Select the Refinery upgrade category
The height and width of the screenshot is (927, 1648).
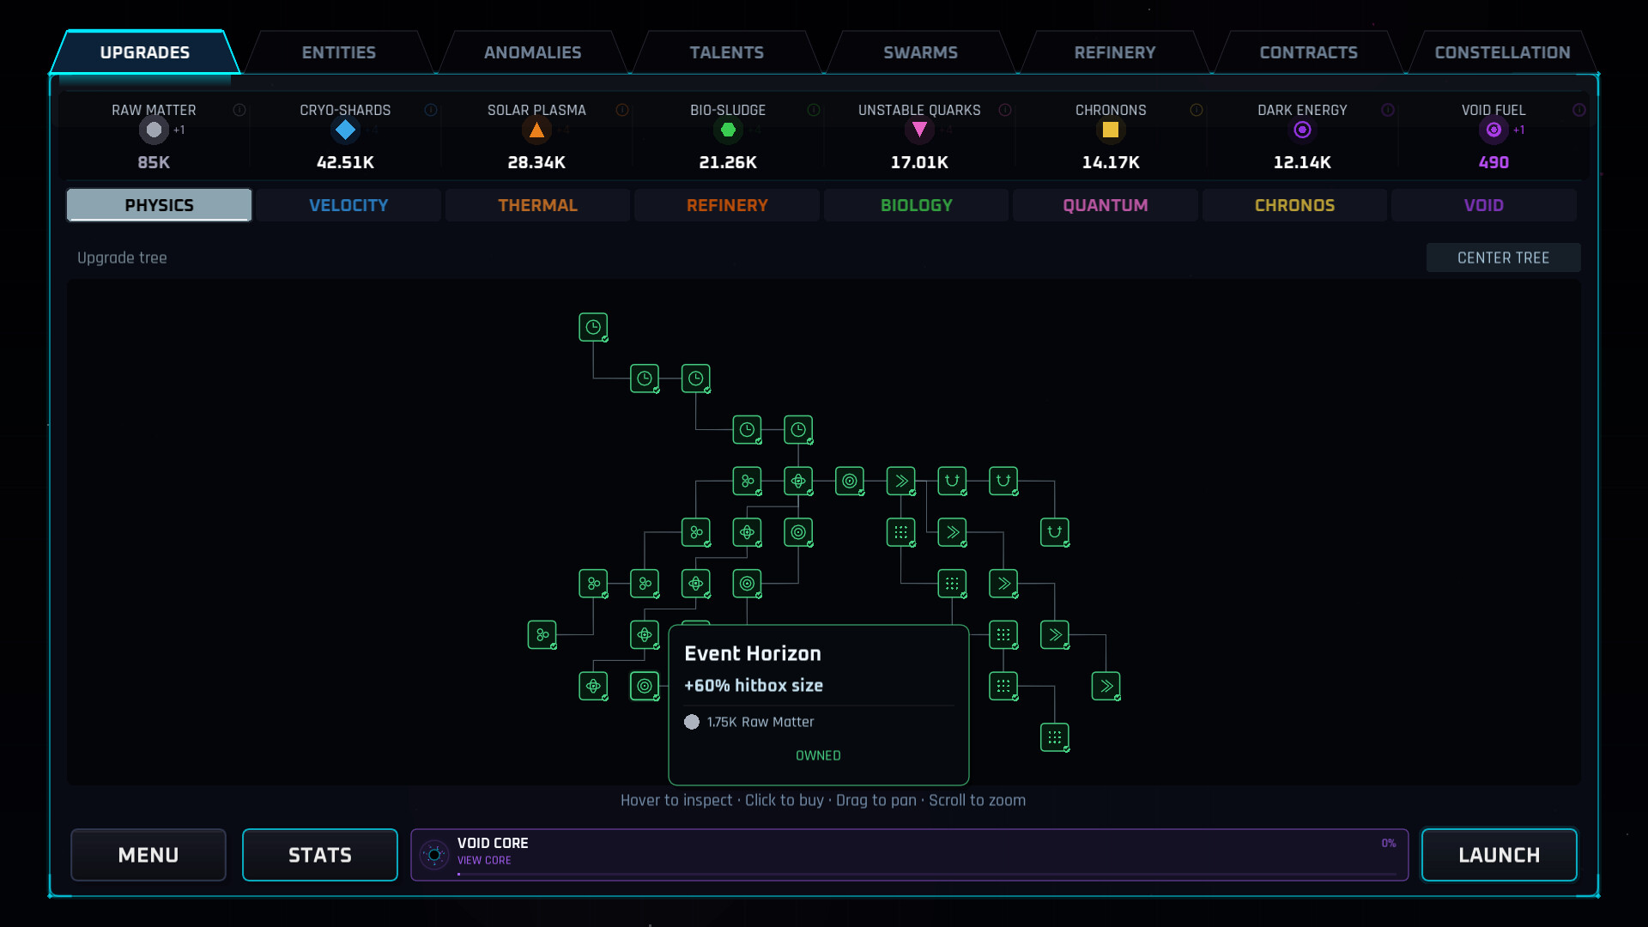click(727, 205)
